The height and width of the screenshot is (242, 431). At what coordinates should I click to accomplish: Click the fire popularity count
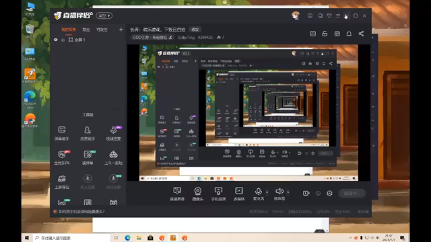[x=221, y=38]
